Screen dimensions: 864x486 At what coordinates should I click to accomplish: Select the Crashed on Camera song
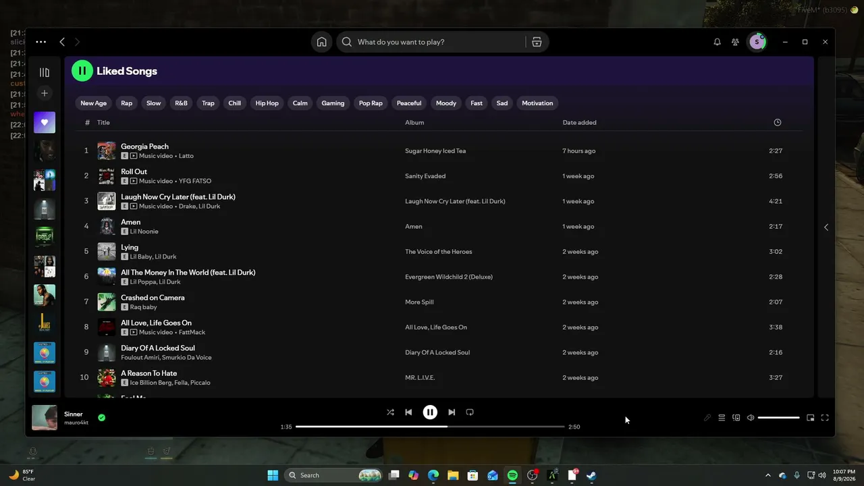click(153, 298)
